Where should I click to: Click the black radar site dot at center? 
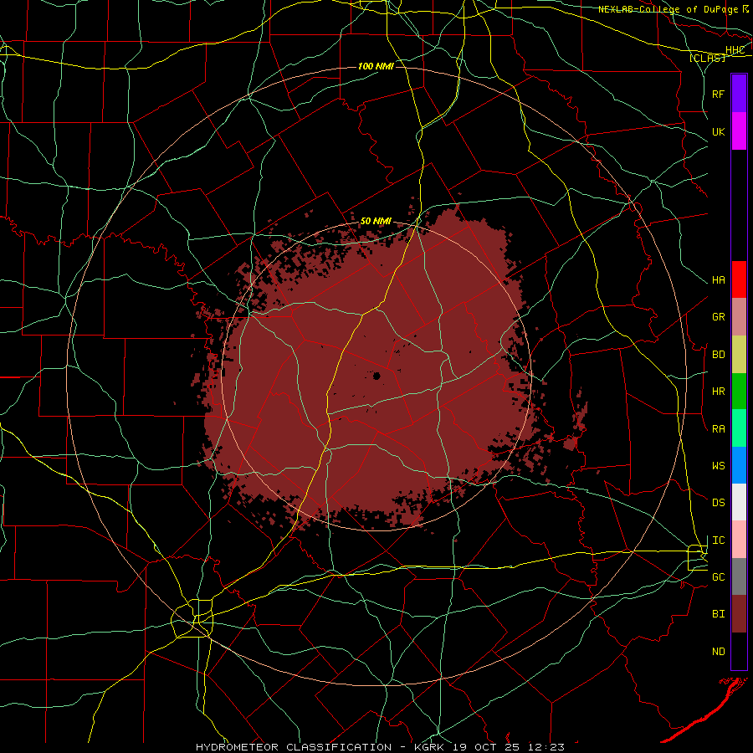point(376,376)
